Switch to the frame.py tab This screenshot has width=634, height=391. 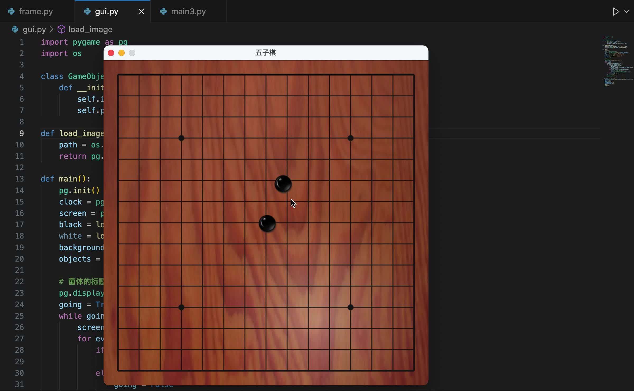coord(36,12)
